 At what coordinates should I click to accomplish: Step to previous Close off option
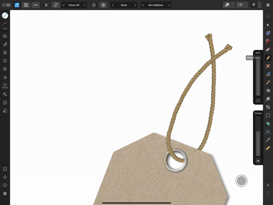64,5
